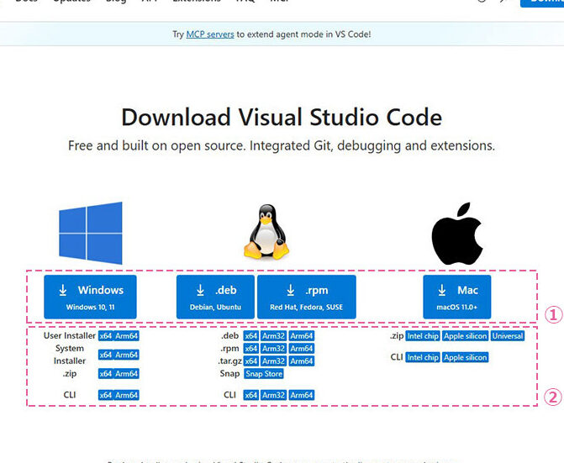Choose x64 Windows .zip download

[105, 374]
